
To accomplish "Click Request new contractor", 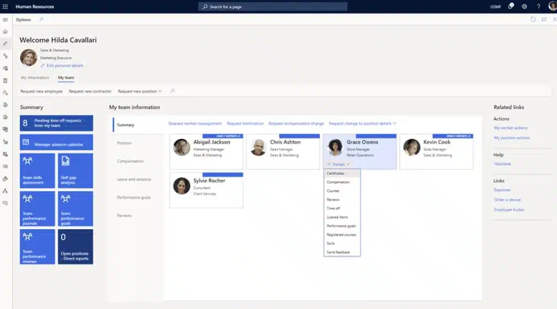I will [90, 91].
